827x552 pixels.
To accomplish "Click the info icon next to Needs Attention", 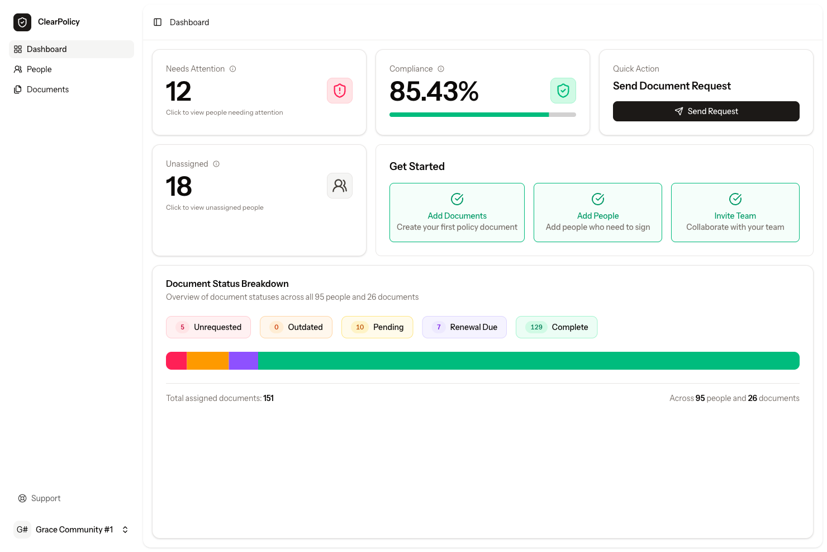I will click(233, 68).
